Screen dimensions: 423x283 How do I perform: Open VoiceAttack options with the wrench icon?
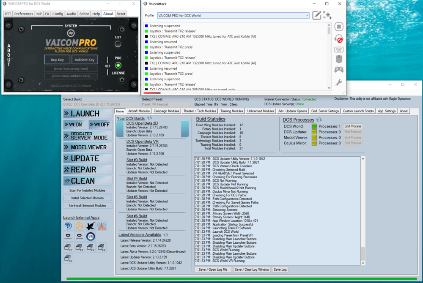coord(338,82)
